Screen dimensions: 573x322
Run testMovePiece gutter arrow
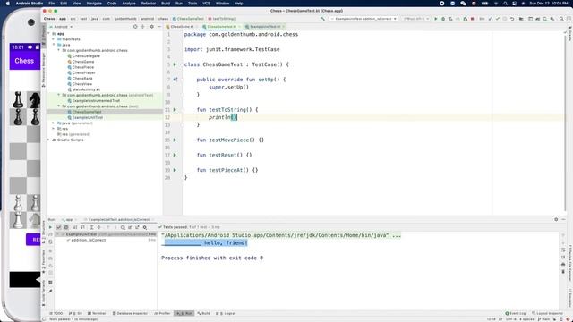pos(175,140)
